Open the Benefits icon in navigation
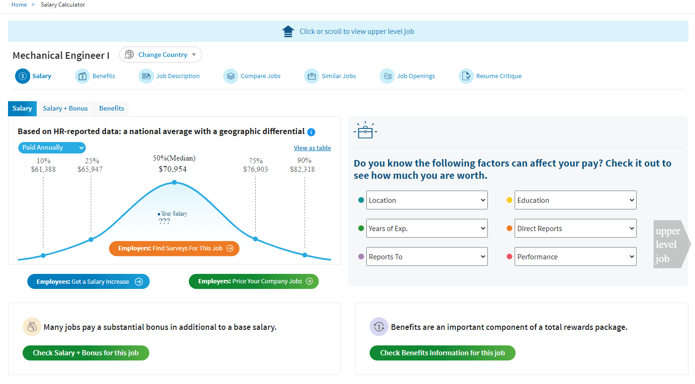The height and width of the screenshot is (384, 695). click(x=82, y=76)
